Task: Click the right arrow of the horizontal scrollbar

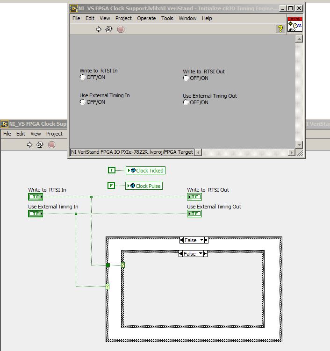Action: click(291, 152)
